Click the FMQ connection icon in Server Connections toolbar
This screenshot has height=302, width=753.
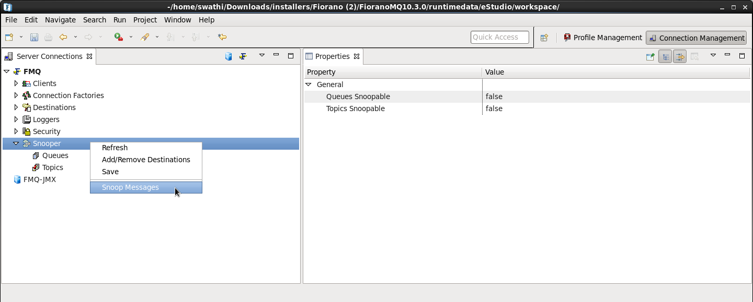click(x=243, y=56)
